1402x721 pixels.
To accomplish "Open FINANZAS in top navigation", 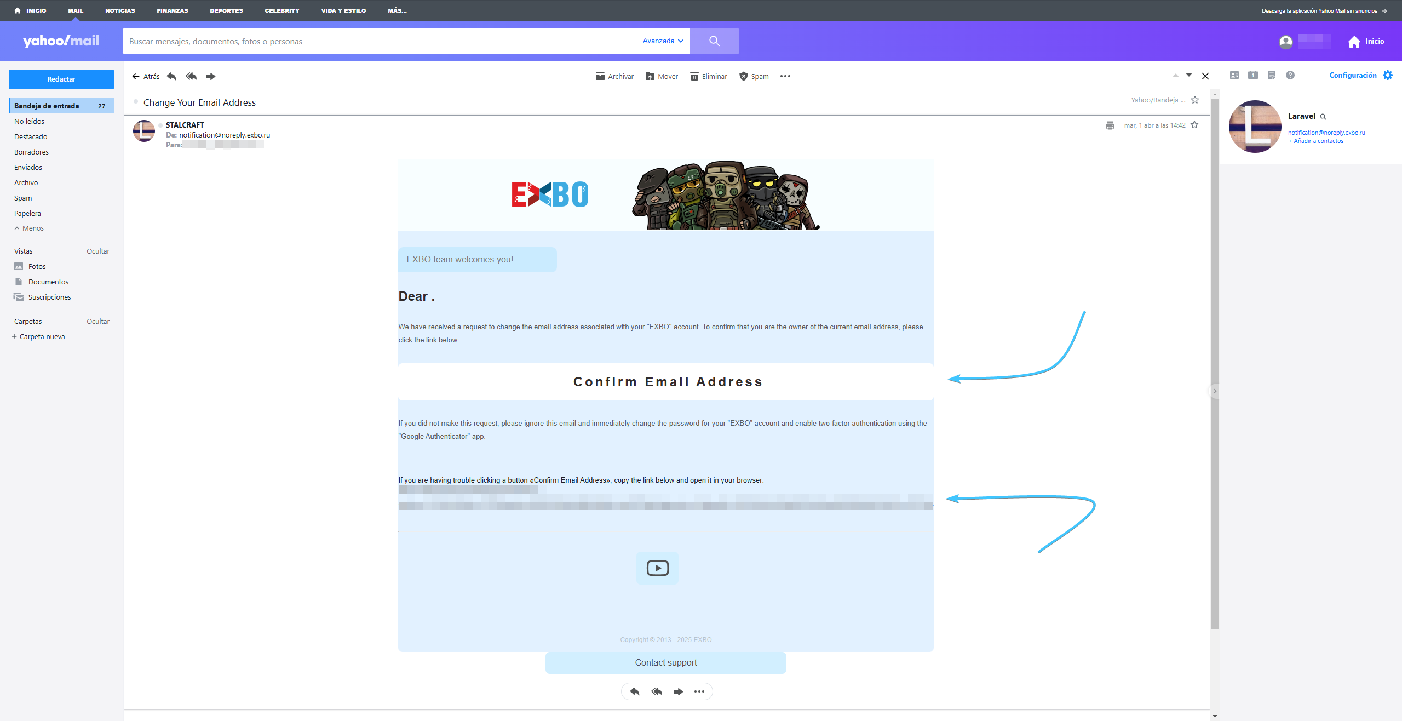I will coord(173,10).
